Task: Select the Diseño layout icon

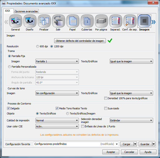Action: pyautogui.click(x=30, y=21)
